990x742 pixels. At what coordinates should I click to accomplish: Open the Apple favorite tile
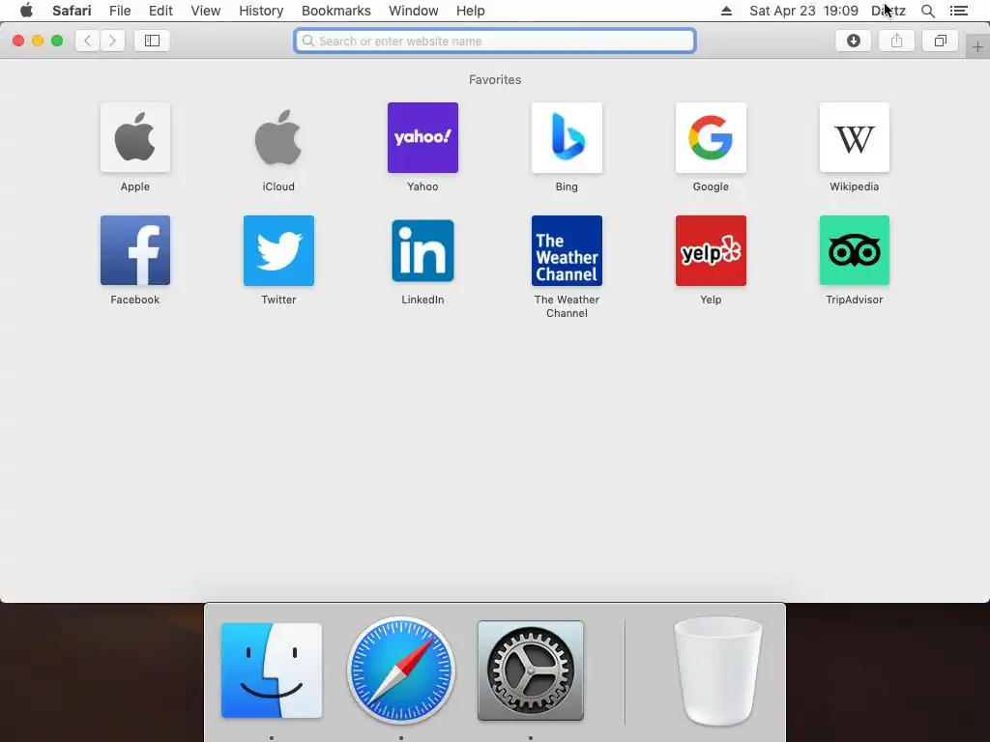135,137
